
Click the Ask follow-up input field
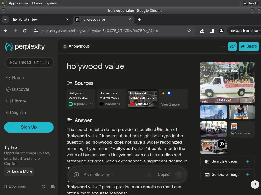coord(113,175)
